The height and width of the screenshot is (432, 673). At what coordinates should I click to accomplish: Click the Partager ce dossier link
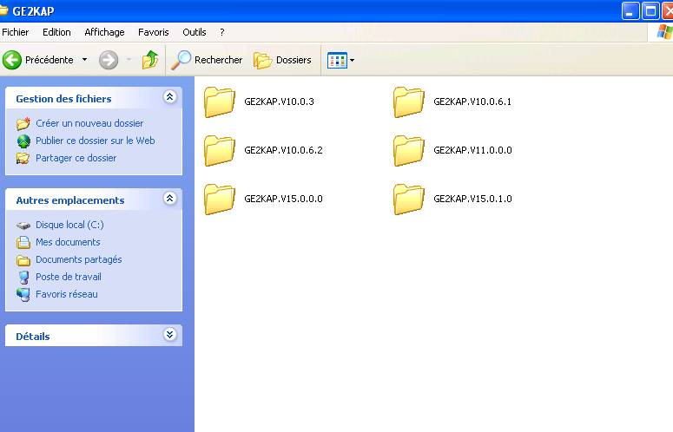point(76,158)
